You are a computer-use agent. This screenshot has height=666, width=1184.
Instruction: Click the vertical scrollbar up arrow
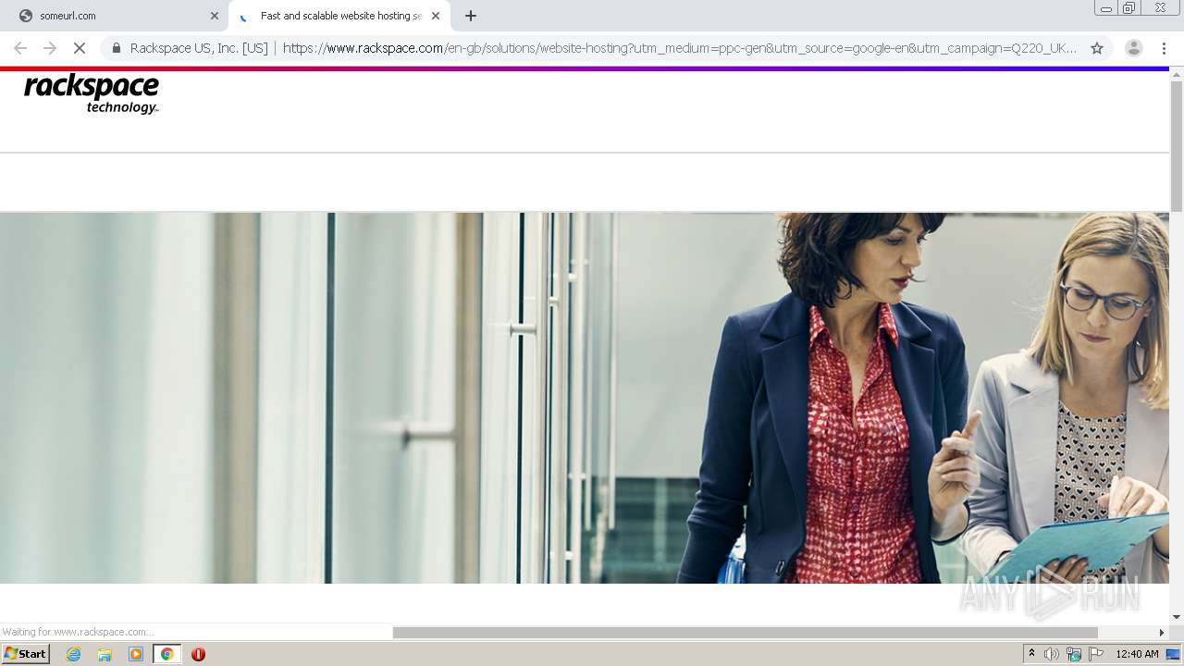coord(1177,73)
